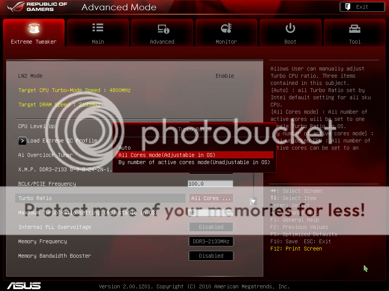Select the Ai Overclock Tuner row
This screenshot has width=389, height=291.
click(x=46, y=155)
